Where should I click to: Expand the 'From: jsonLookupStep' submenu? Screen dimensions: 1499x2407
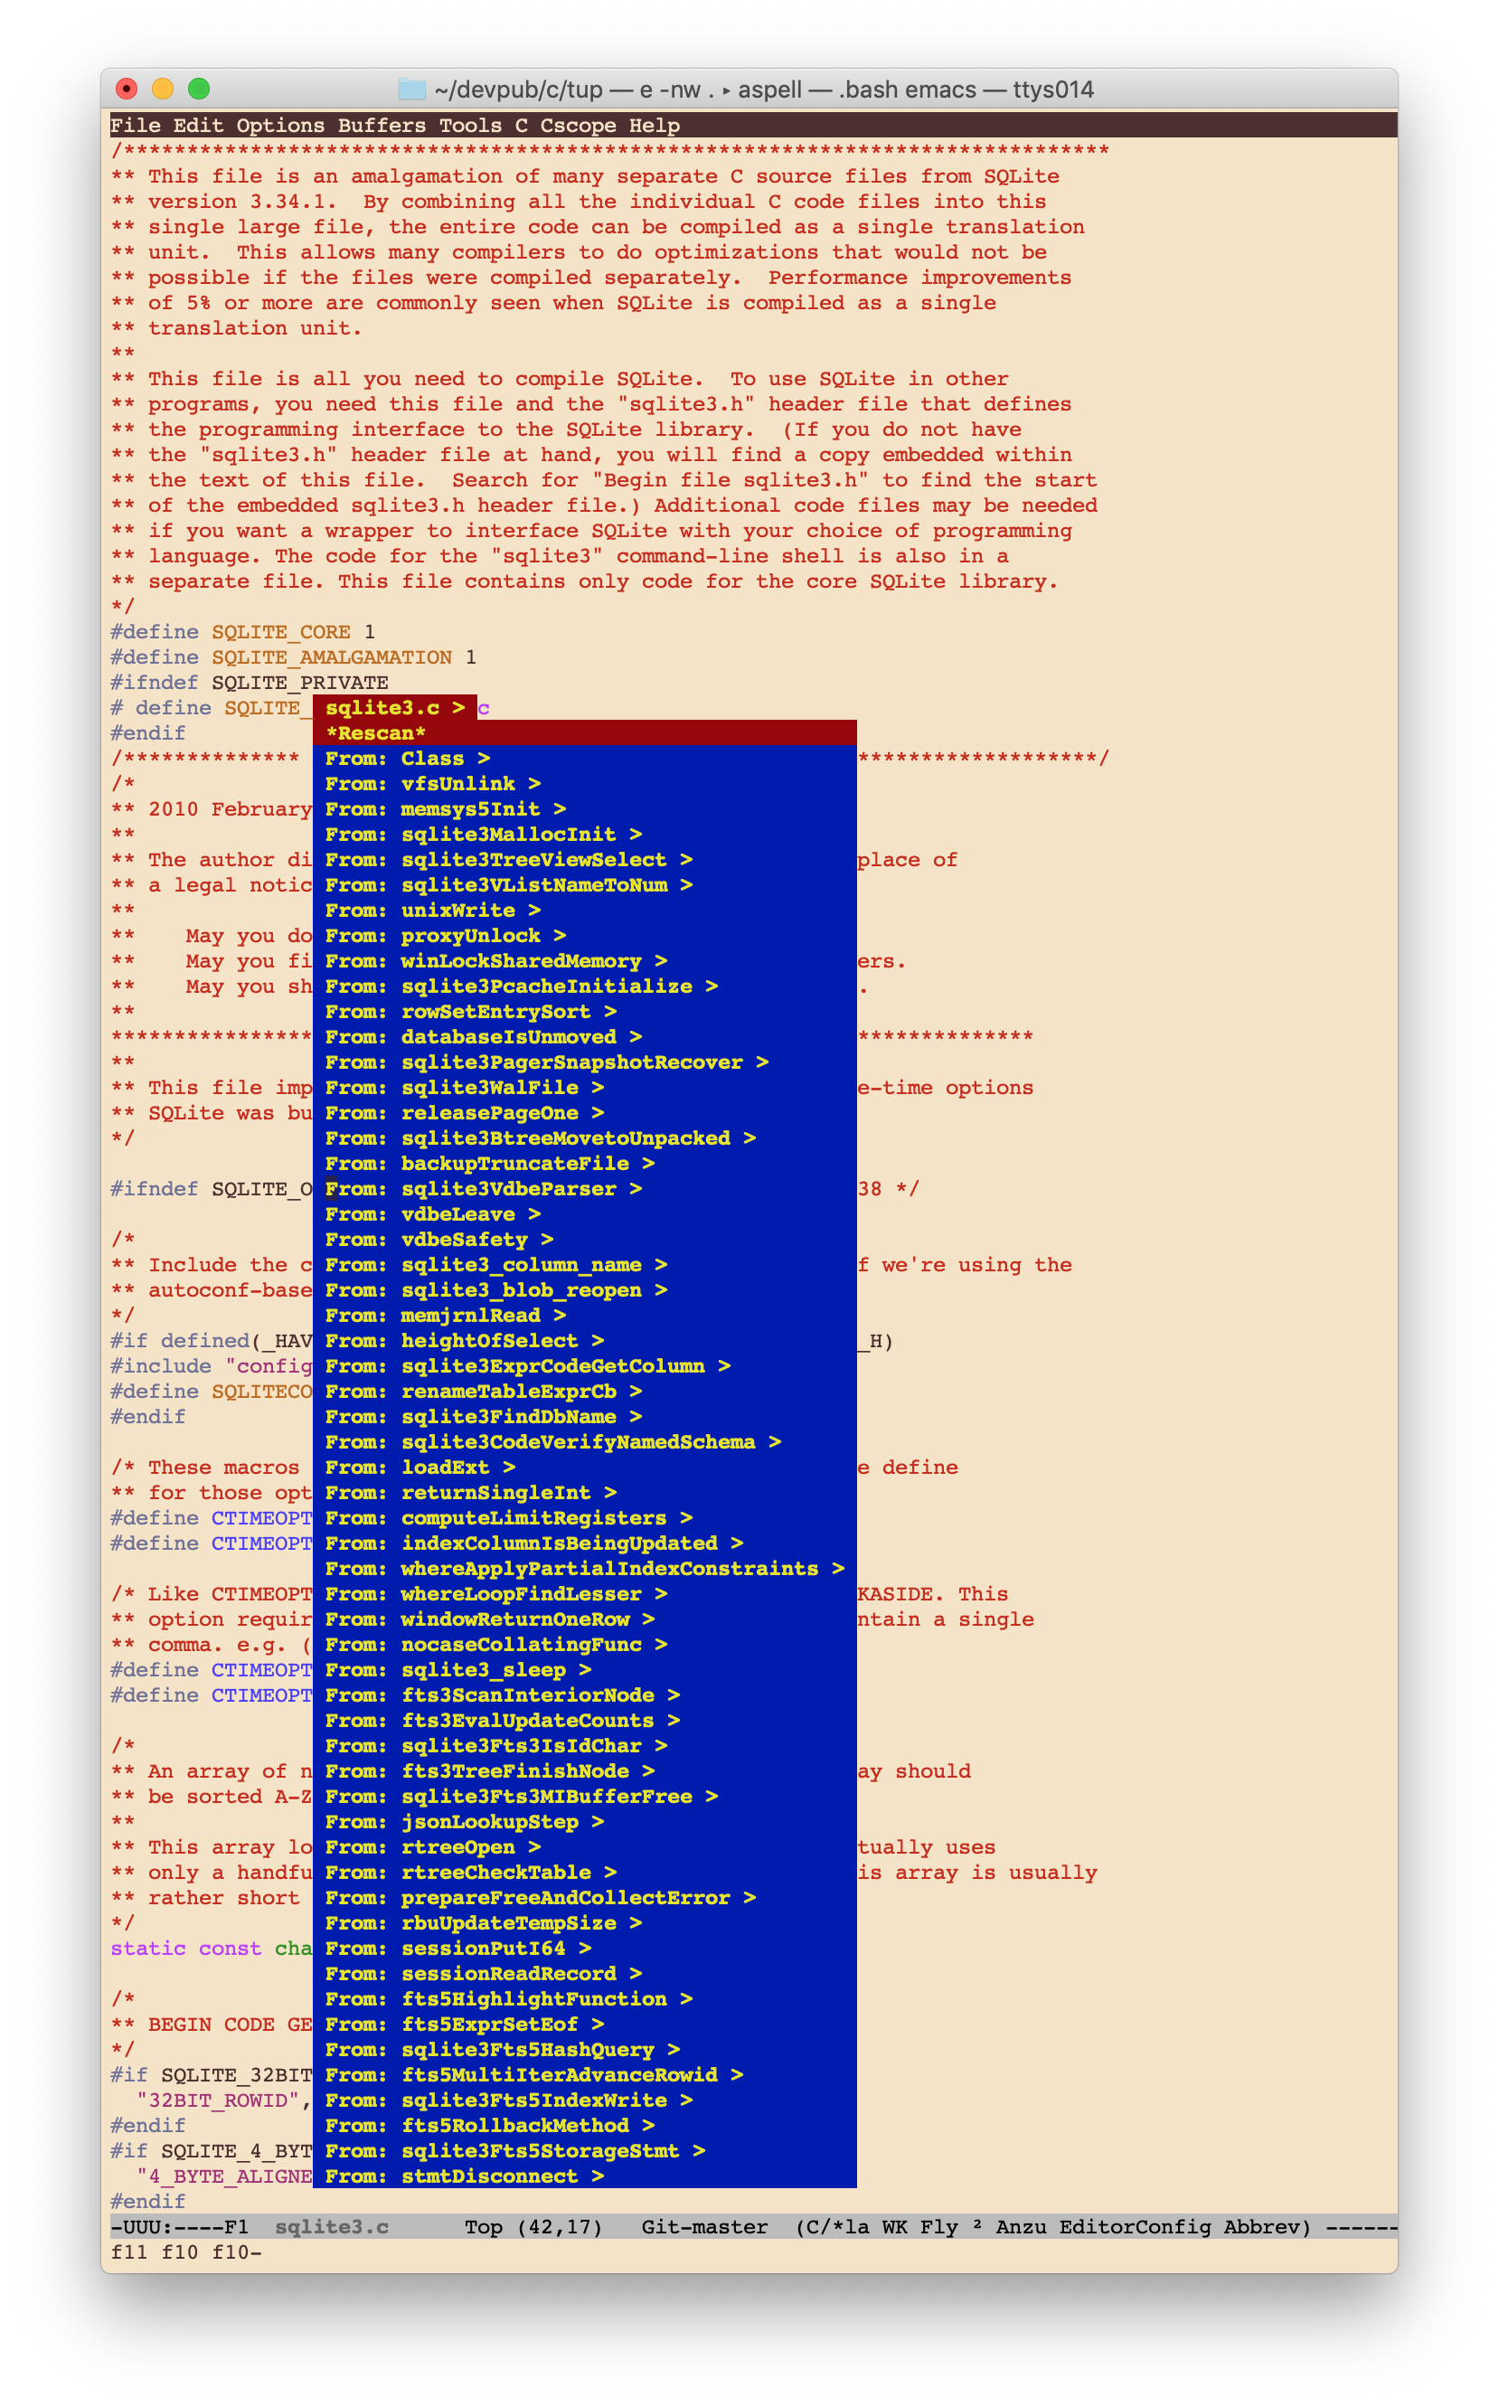[x=585, y=1822]
